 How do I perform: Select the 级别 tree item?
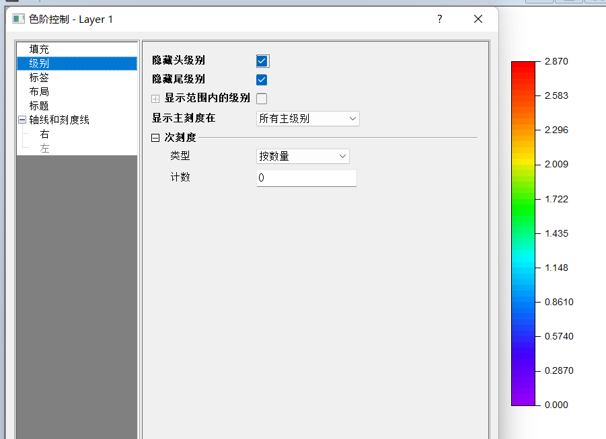39,64
